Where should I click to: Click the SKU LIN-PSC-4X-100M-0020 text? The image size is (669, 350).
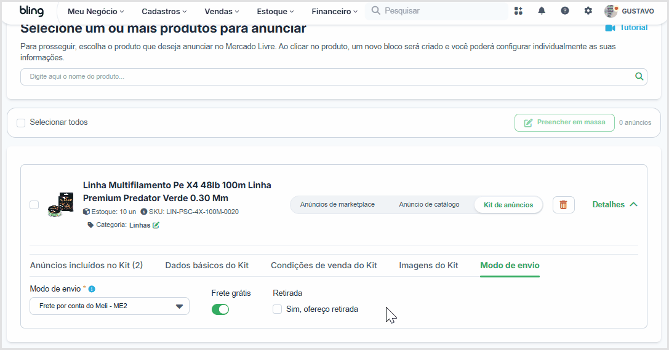click(x=194, y=212)
